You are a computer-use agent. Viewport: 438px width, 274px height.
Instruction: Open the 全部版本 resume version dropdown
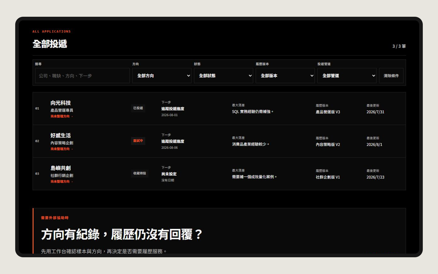[x=285, y=76]
